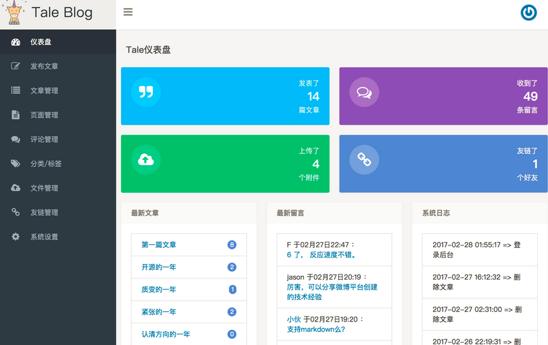Select 文件管理 in sidebar
Screen dimensions: 548x345
[58, 188]
